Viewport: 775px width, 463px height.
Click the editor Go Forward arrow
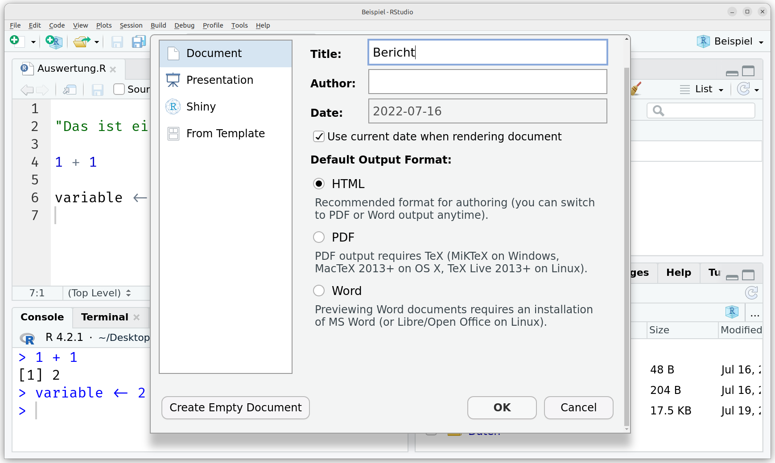click(x=42, y=90)
